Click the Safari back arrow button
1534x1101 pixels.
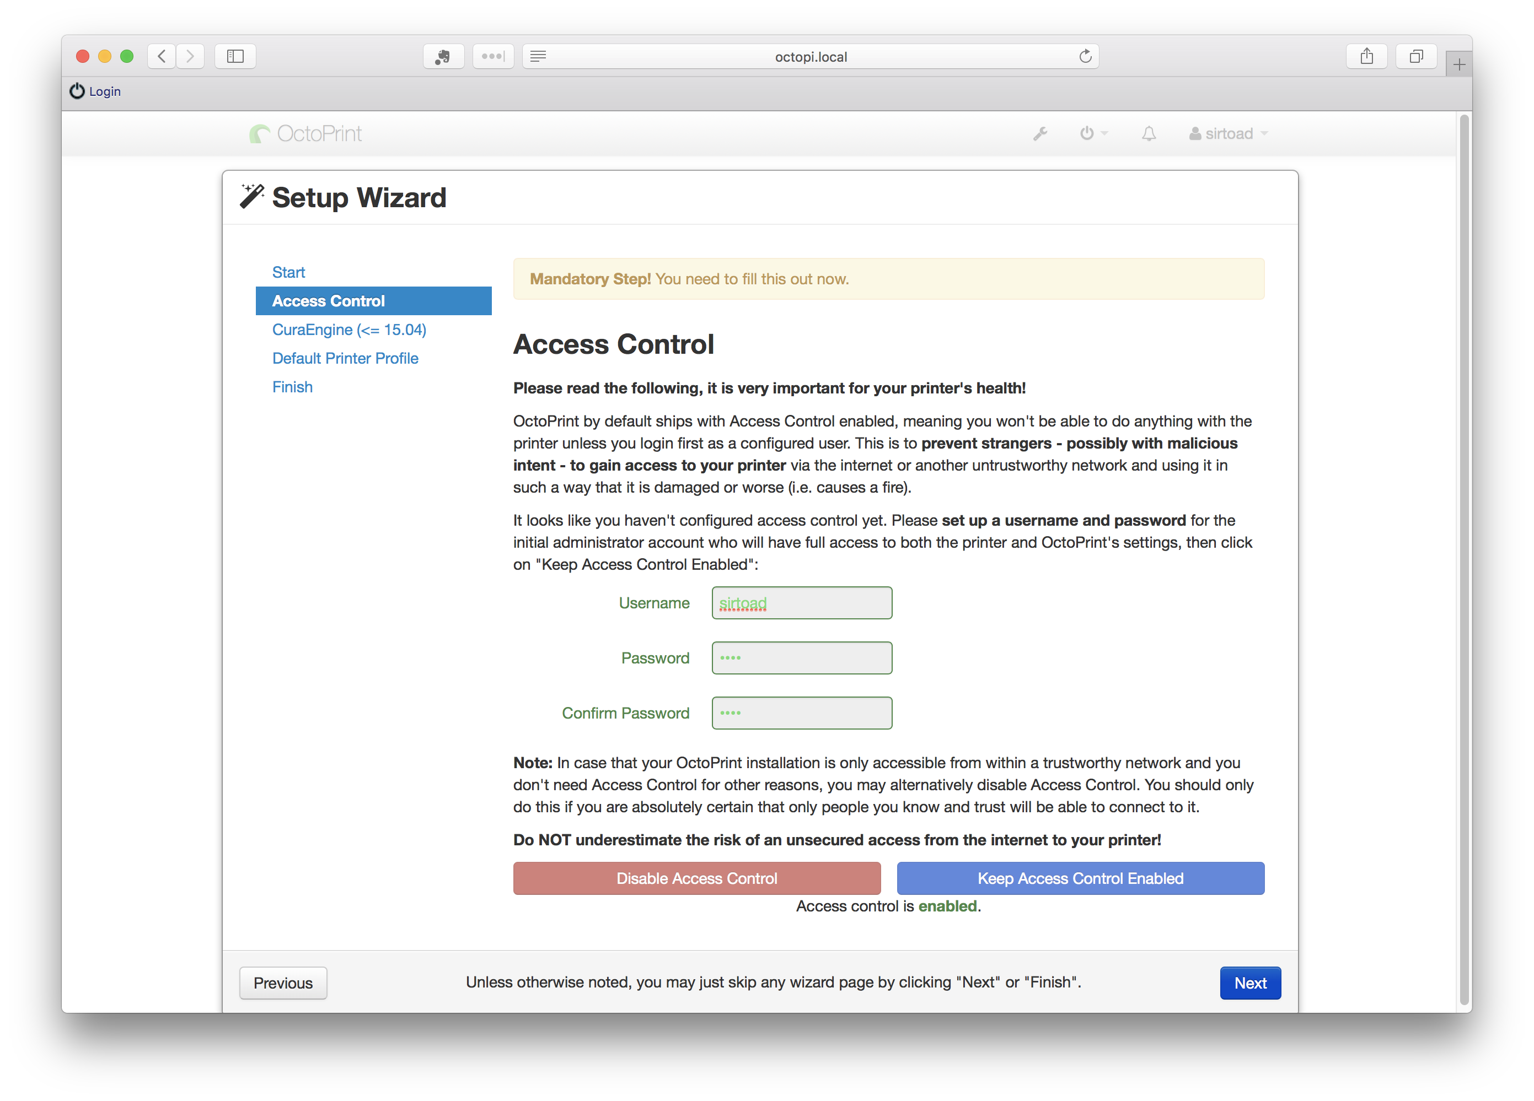tap(162, 56)
